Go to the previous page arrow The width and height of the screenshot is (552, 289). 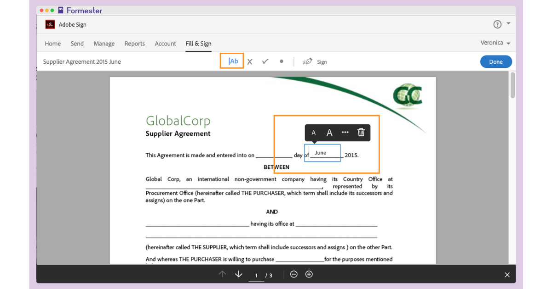click(x=222, y=274)
